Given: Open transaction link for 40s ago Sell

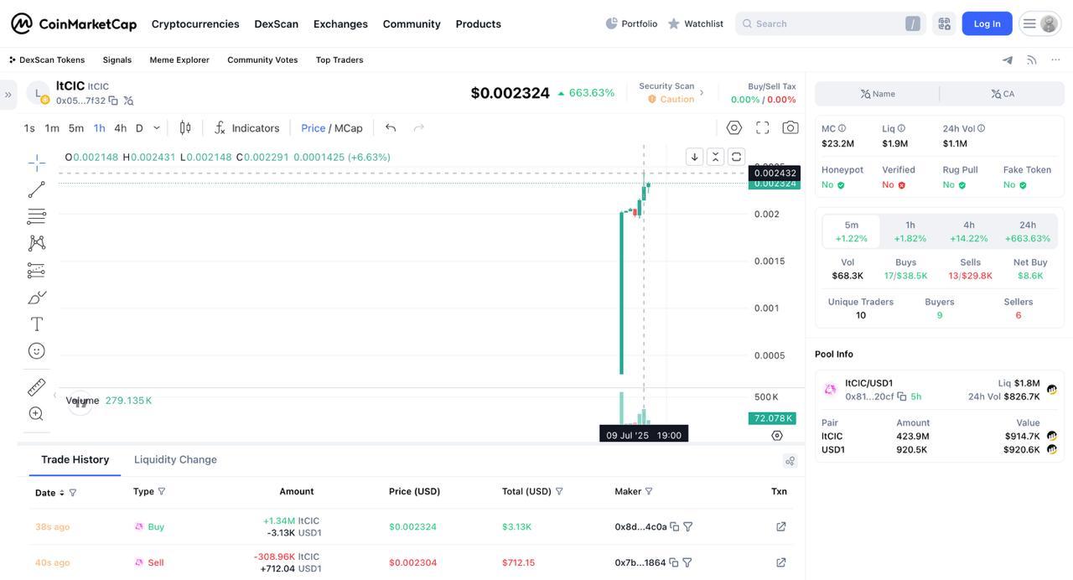Looking at the screenshot, I should [781, 562].
